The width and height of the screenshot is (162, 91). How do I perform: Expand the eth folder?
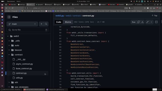pos(9,82)
